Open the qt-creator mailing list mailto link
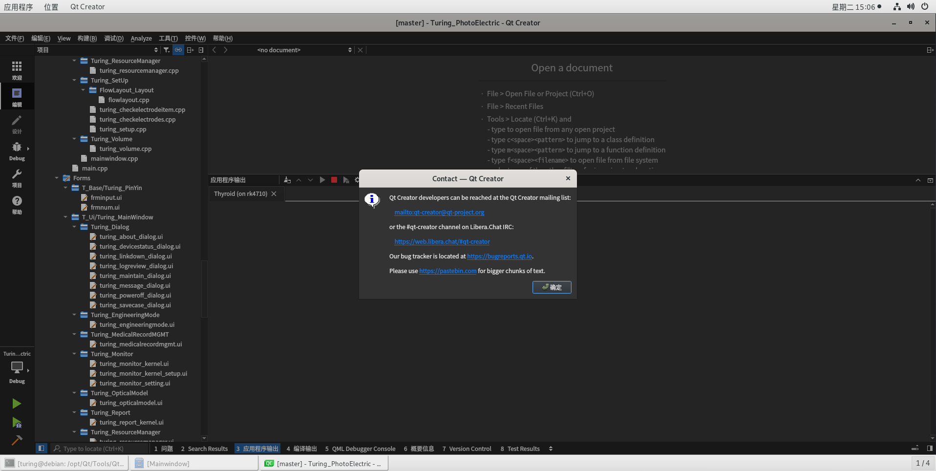 tap(439, 212)
